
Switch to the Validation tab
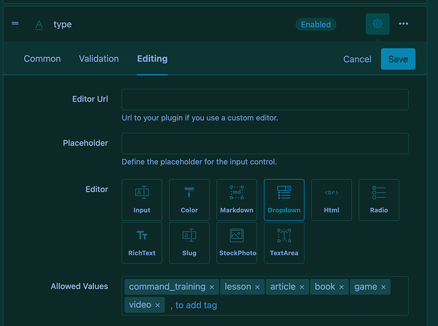tap(99, 59)
